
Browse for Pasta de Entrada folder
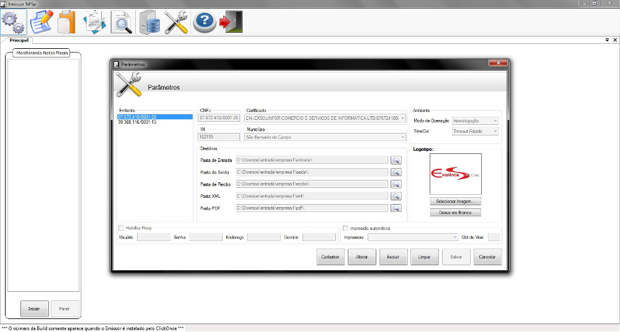[x=396, y=160]
